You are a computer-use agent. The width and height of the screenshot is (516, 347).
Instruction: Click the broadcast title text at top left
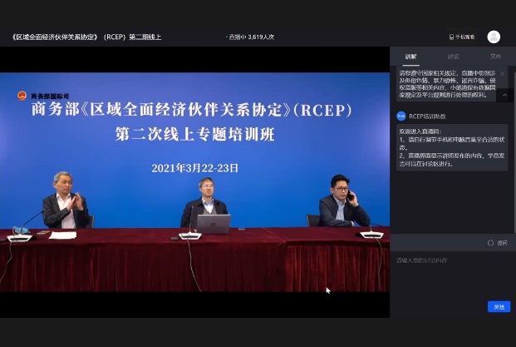(x=86, y=37)
